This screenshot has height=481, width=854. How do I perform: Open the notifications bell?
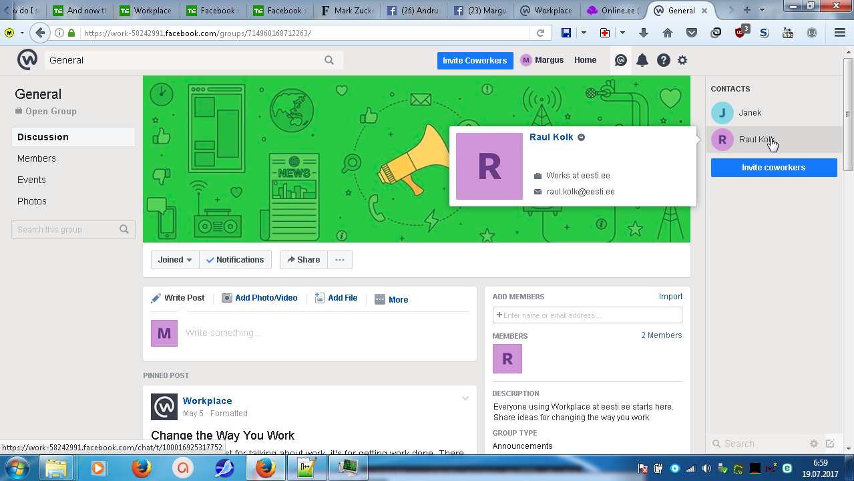(642, 60)
